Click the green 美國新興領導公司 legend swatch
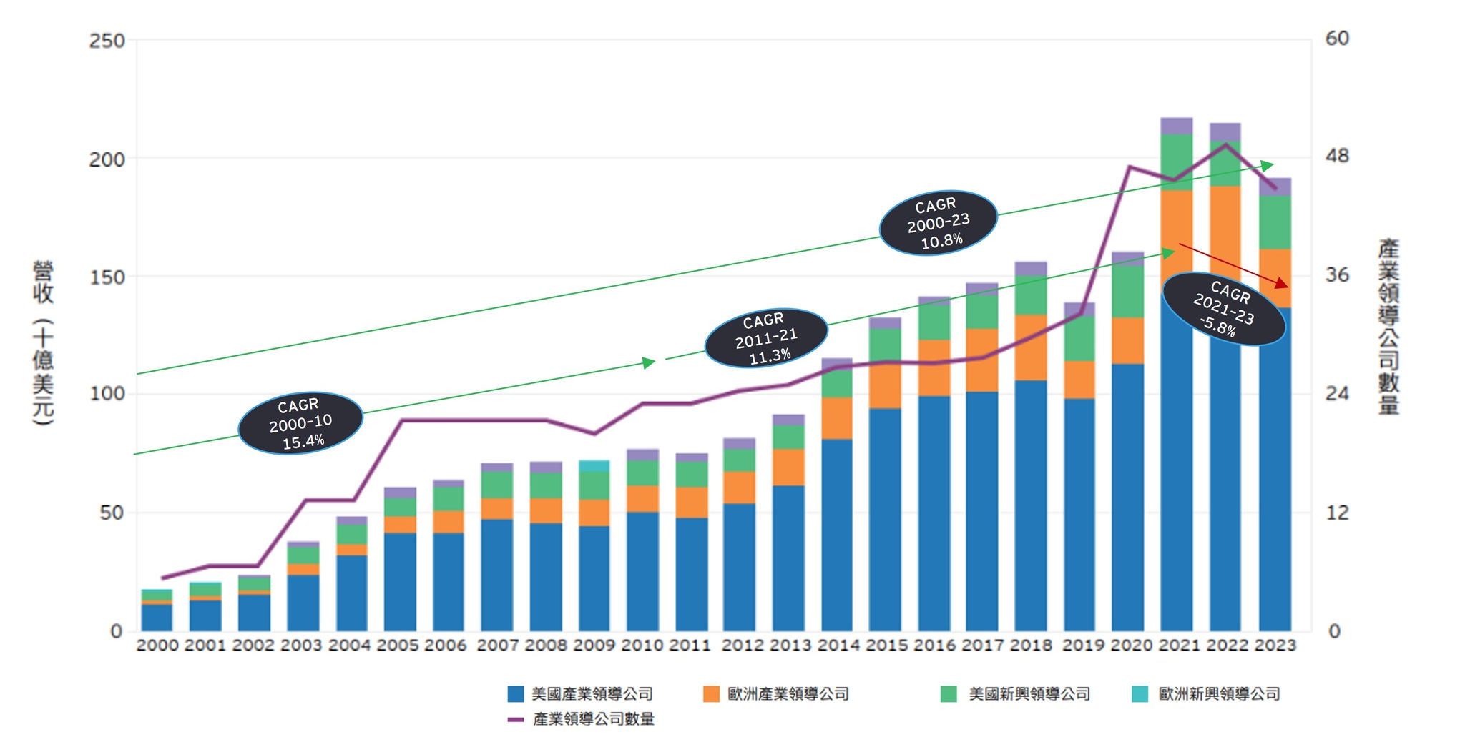This screenshot has height=737, width=1465. (x=949, y=693)
